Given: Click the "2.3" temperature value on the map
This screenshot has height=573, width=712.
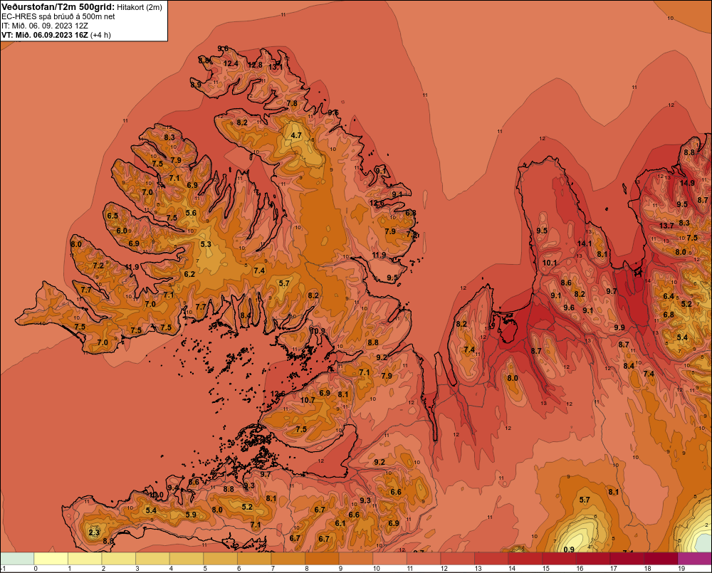Looking at the screenshot, I should coord(94,532).
